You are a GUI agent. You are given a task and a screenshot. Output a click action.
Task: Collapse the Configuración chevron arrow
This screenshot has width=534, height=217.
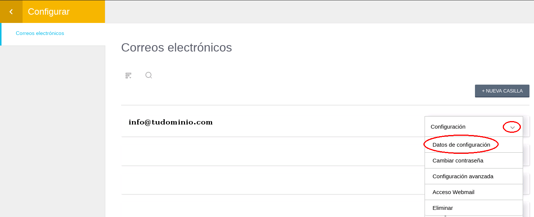(x=512, y=127)
